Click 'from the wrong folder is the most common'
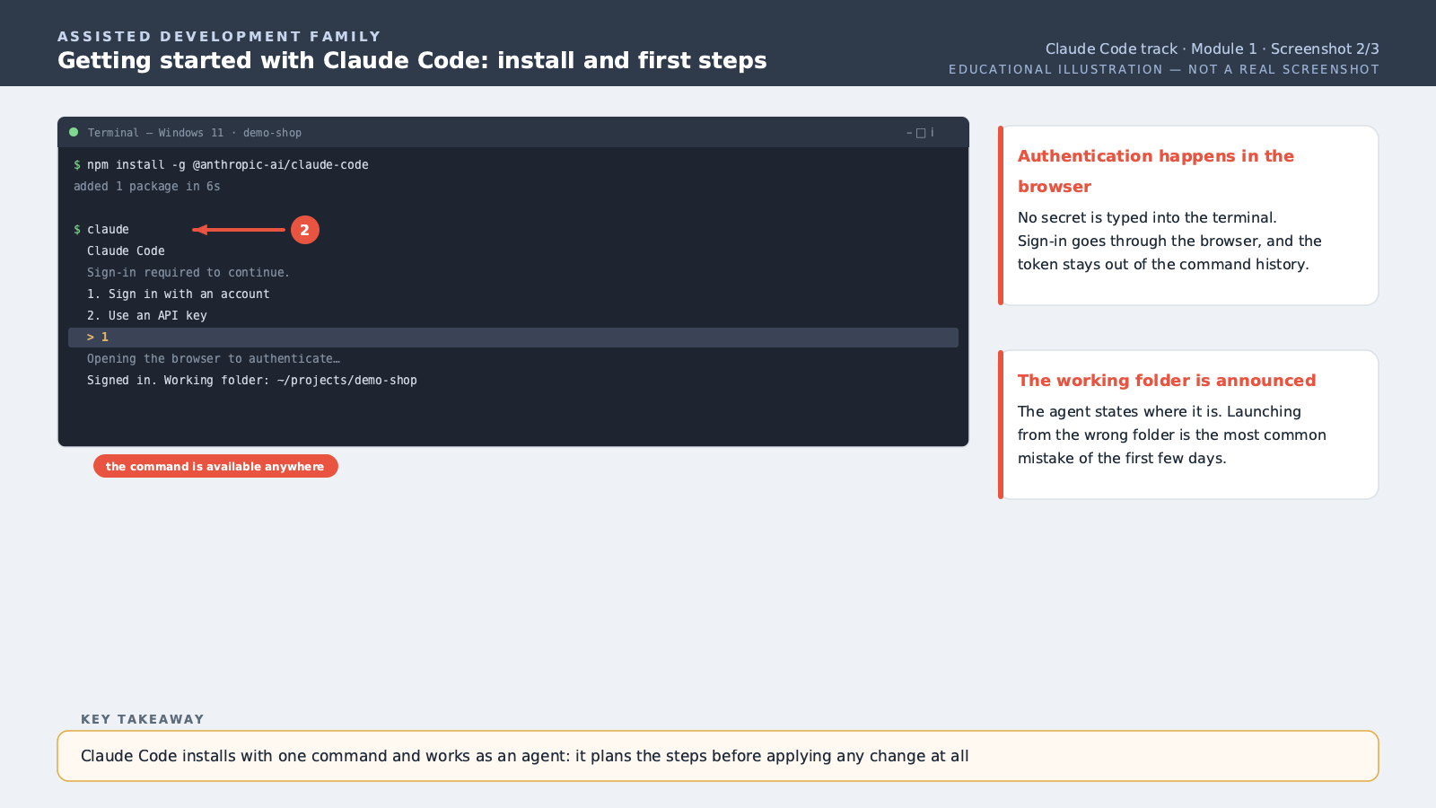Viewport: 1436px width, 808px height. (1172, 435)
